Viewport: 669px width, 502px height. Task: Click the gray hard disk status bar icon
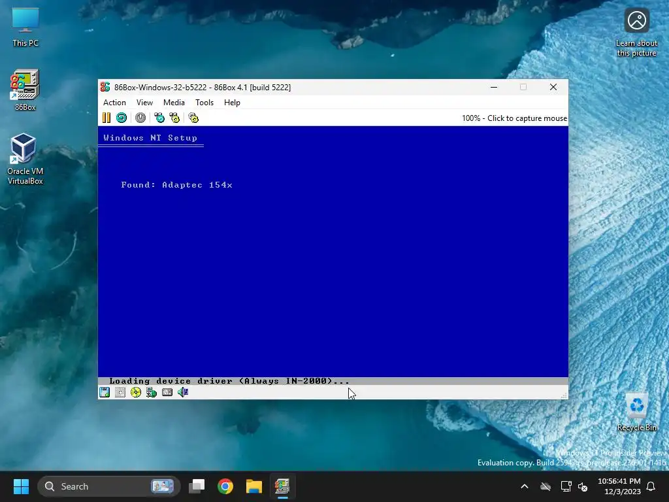[x=167, y=392]
